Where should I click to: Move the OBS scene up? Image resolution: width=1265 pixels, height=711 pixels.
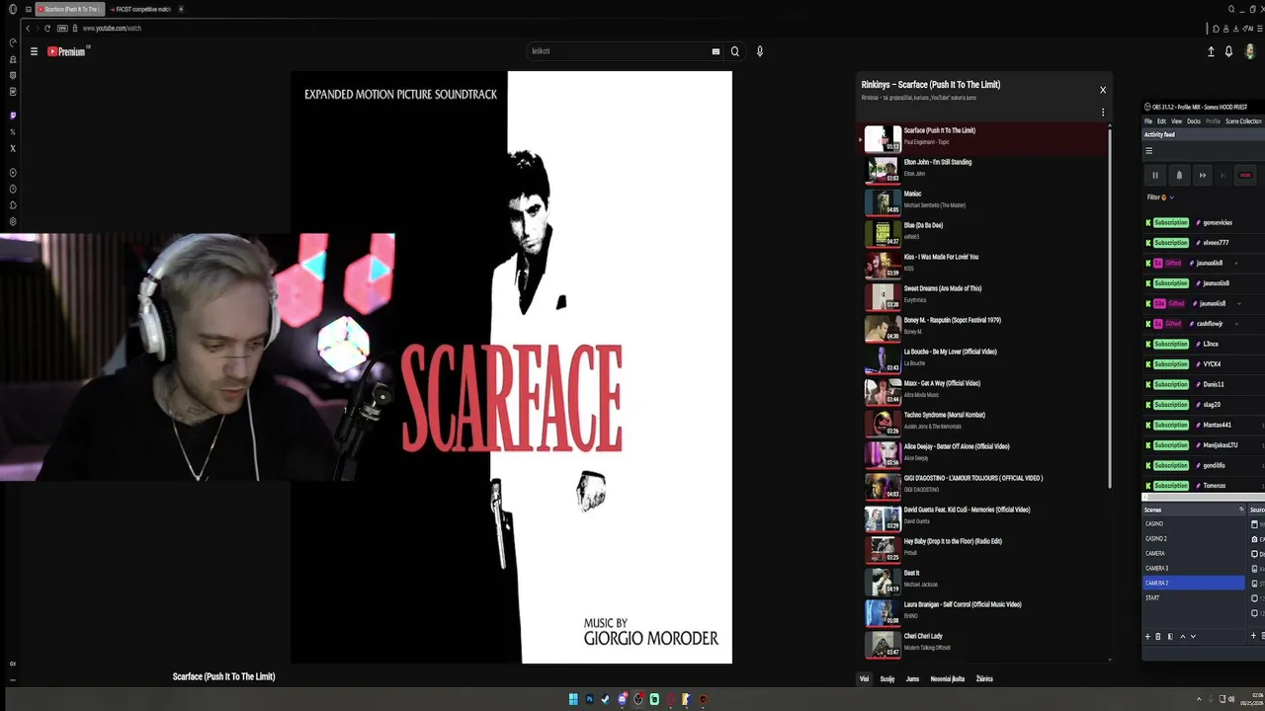pos(1182,636)
